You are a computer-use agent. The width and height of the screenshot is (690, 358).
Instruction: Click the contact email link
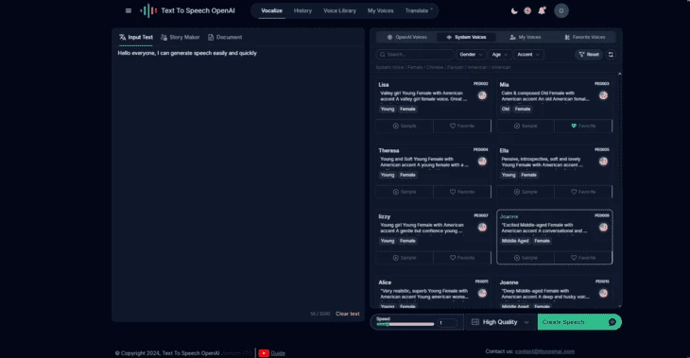(x=544, y=351)
